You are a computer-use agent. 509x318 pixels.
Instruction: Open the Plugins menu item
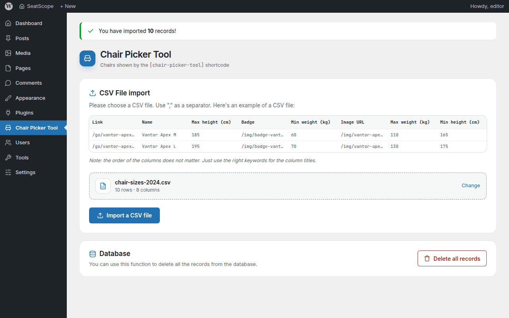33,113
